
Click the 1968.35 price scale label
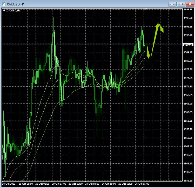point(188,95)
